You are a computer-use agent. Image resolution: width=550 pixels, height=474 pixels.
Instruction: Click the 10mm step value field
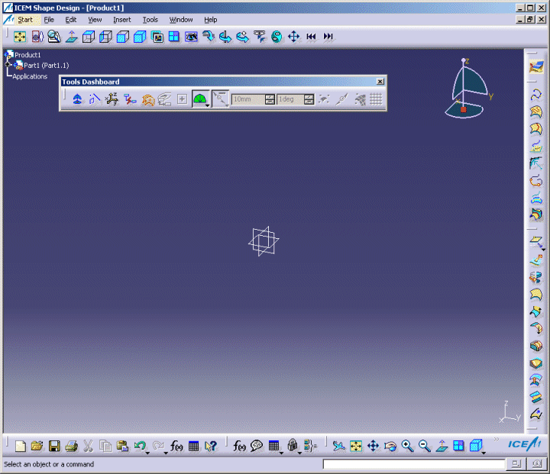[x=248, y=99]
